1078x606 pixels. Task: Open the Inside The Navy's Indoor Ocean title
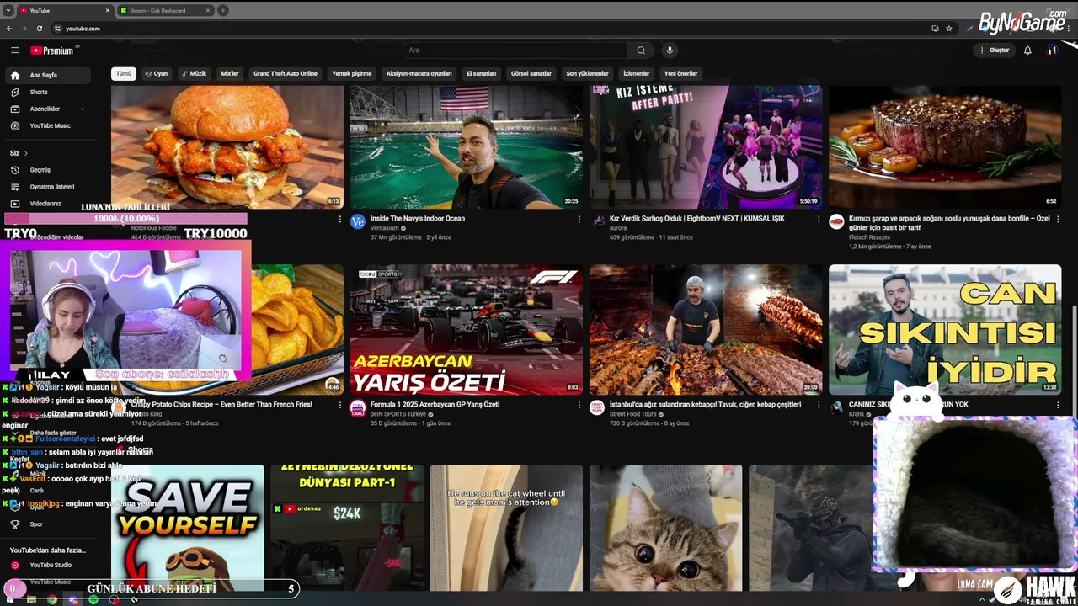pos(418,219)
